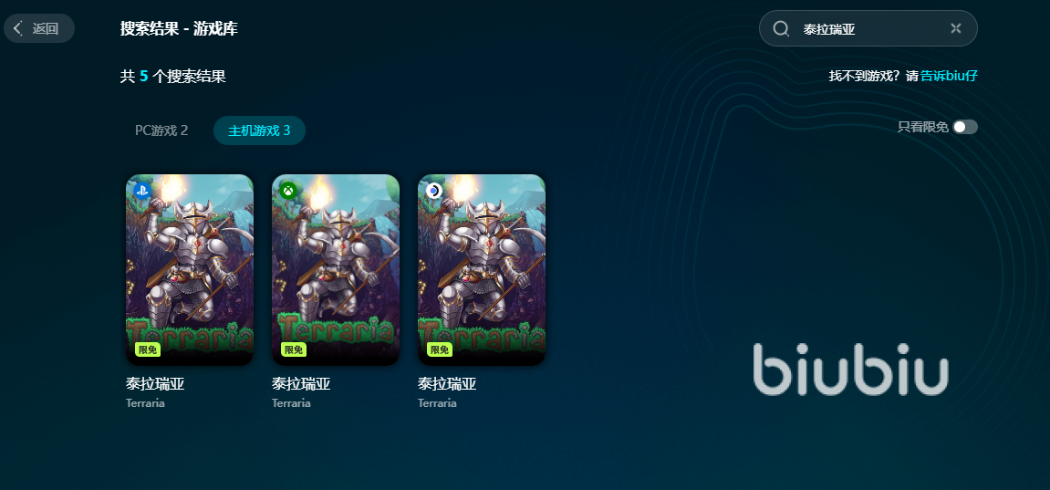The image size is (1050, 490).
Task: Enable the 只看限免 toggle switch
Action: (x=965, y=127)
